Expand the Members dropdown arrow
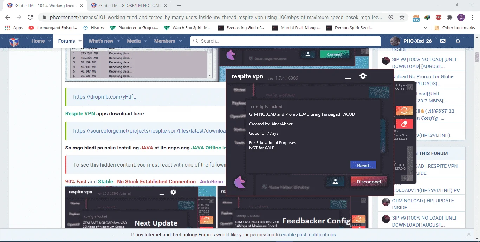This screenshot has width=480, height=242. coord(180,41)
